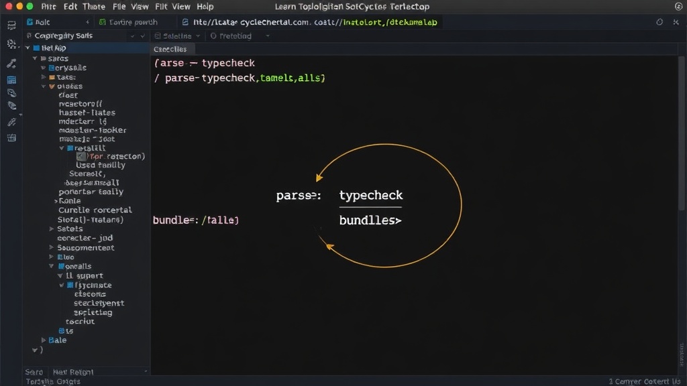The width and height of the screenshot is (687, 386).
Task: Click the X icon at address bar end
Action: [676, 22]
